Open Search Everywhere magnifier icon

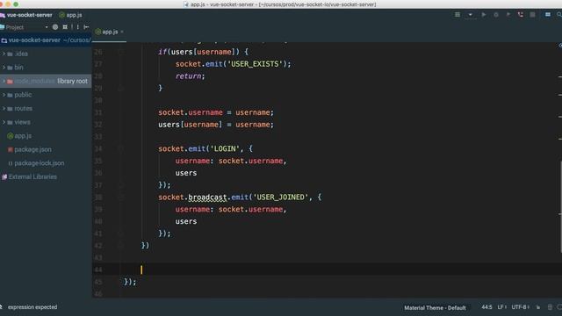(x=559, y=15)
